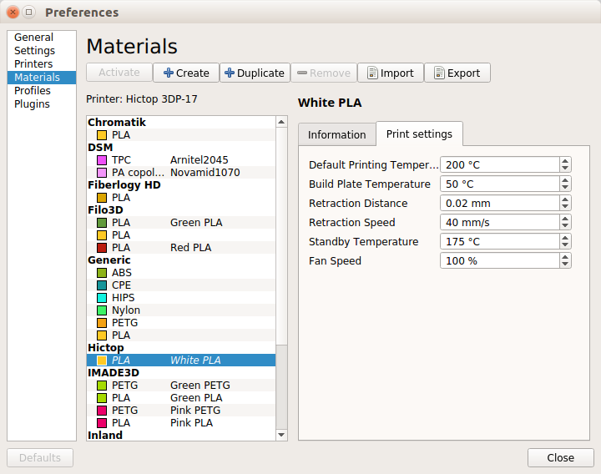Click the Generic HIPS cyan color swatch
Screen dimensions: 601x474
[102, 298]
